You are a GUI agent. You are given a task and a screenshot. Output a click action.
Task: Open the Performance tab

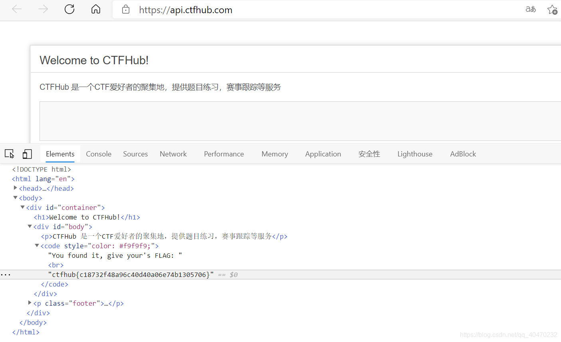tap(224, 154)
